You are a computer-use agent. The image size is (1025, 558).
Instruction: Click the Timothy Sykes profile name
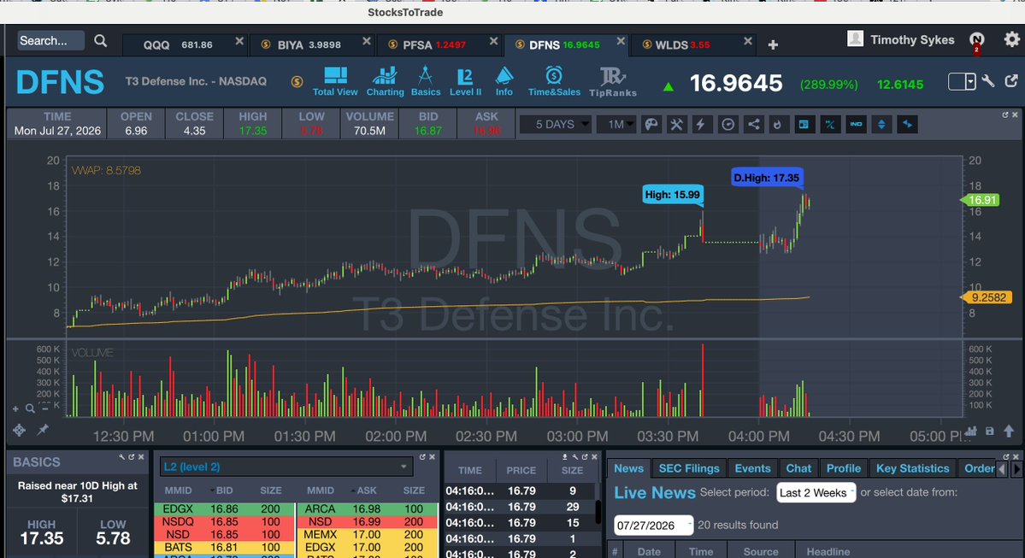click(x=912, y=40)
